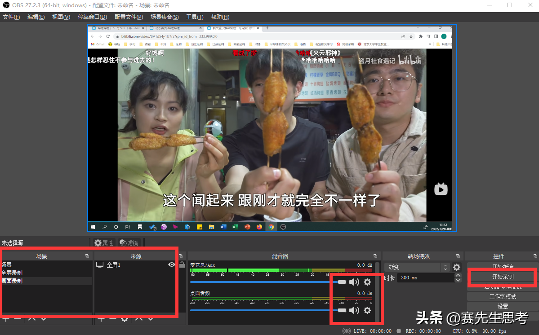Click the LIVE broadcast status icon

coord(347,331)
